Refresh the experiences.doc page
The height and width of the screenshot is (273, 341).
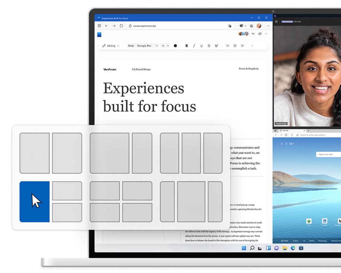(x=122, y=25)
